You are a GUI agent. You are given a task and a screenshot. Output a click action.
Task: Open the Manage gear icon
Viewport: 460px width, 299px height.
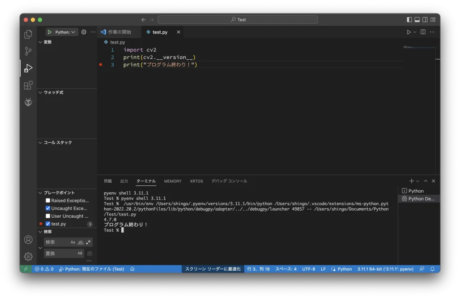pos(28,256)
